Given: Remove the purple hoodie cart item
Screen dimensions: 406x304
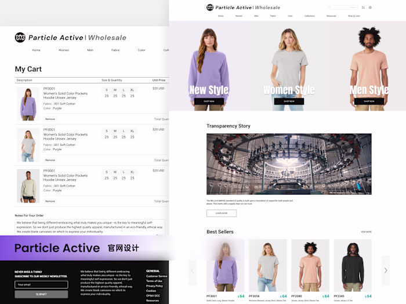Looking at the screenshot, I should [50, 119].
